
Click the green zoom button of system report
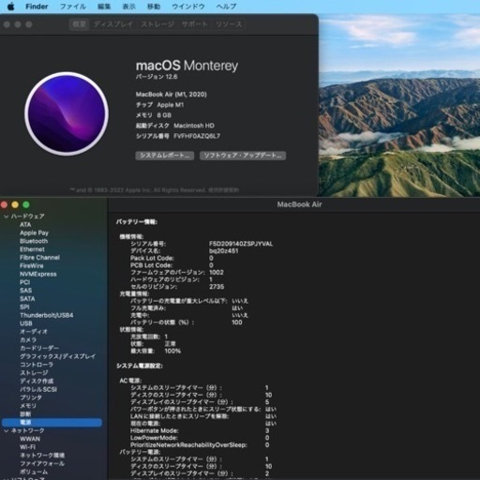coord(26,204)
